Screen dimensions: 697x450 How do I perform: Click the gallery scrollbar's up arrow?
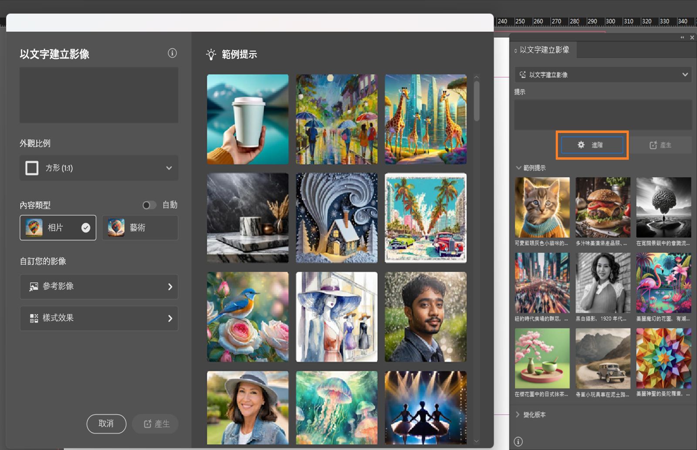point(477,77)
